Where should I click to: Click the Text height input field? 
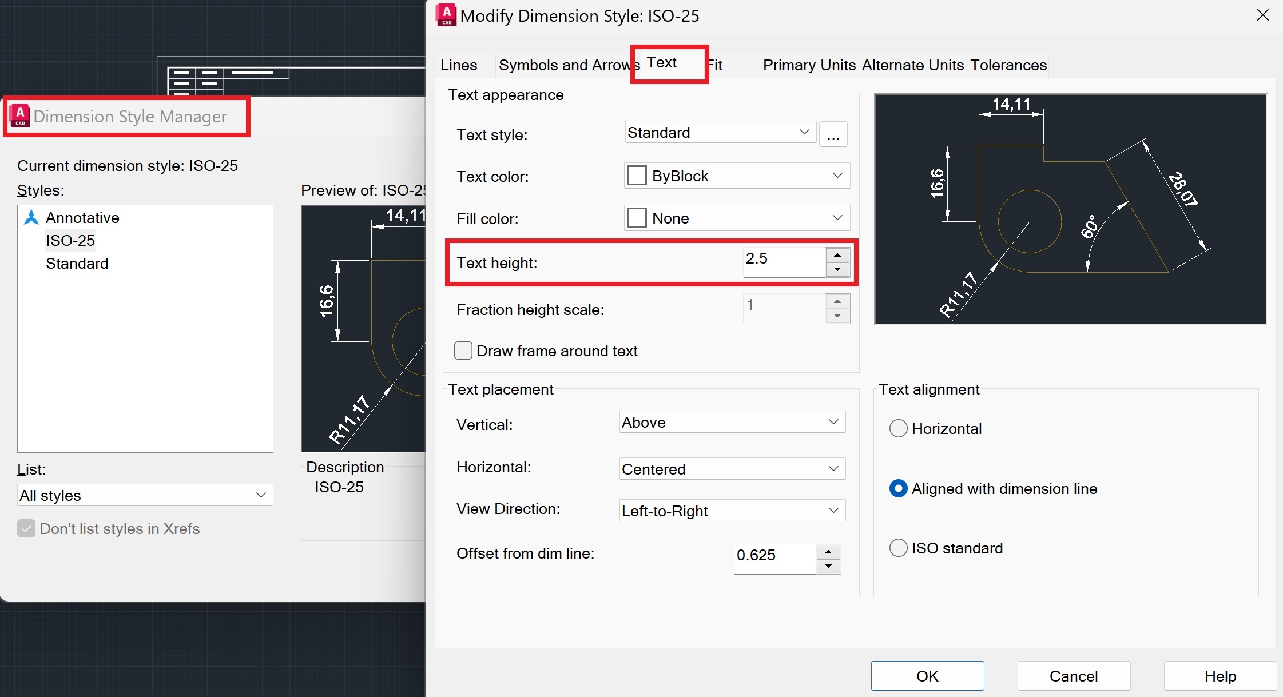coord(784,262)
